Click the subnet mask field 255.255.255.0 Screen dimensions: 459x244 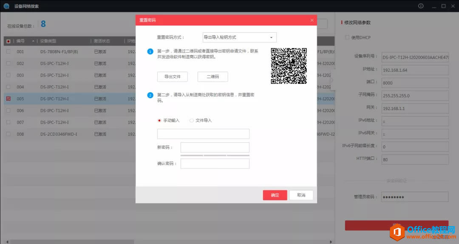click(415, 96)
